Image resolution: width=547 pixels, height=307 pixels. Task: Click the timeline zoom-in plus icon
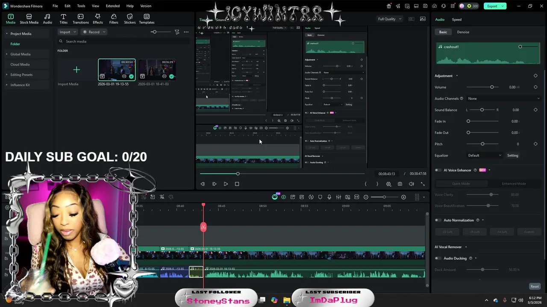tap(403, 197)
